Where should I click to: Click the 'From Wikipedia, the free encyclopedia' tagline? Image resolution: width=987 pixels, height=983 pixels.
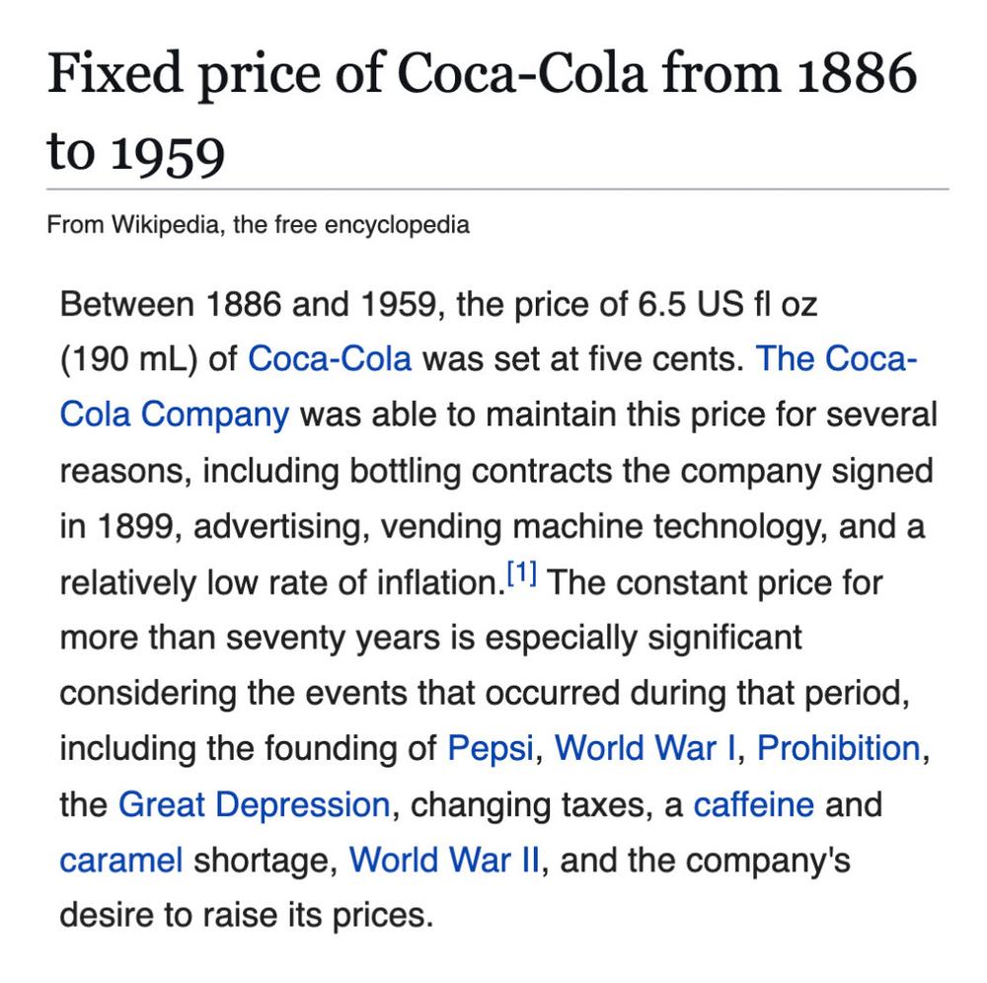(258, 225)
